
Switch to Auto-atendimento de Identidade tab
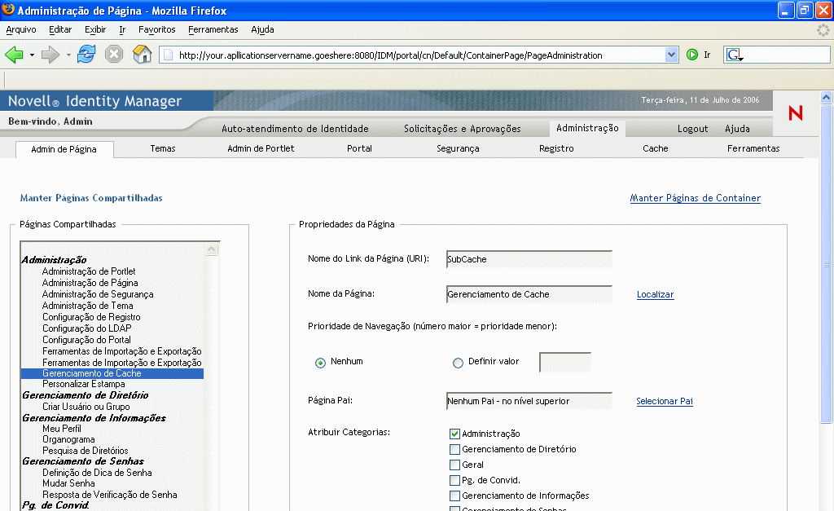(x=295, y=129)
